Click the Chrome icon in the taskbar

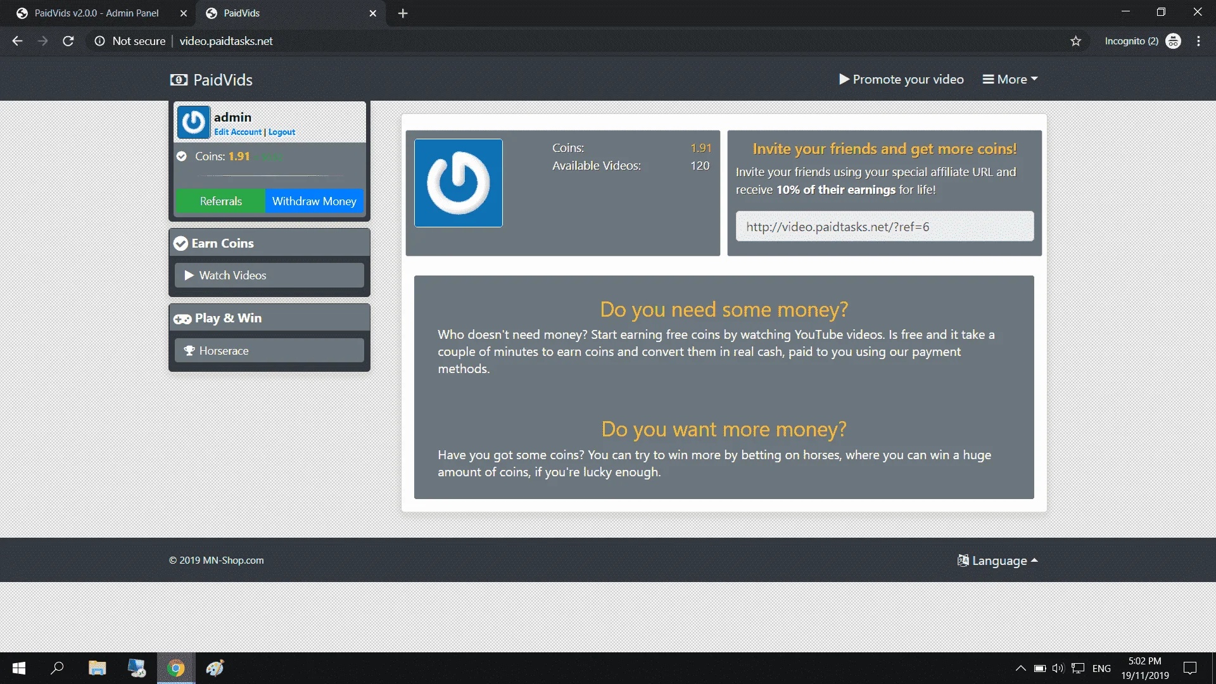(175, 668)
